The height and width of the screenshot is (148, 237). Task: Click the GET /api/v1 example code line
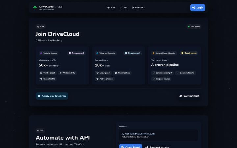140,134
